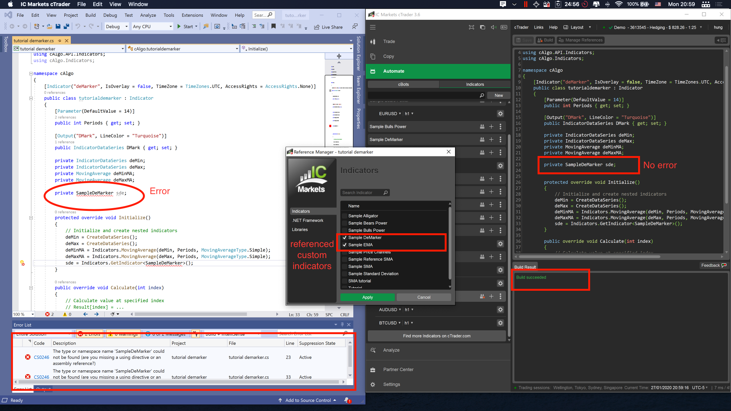The height and width of the screenshot is (411, 731).
Task: Click horizontal scrollbar of Visual Studio code editor
Action: [x=190, y=314]
